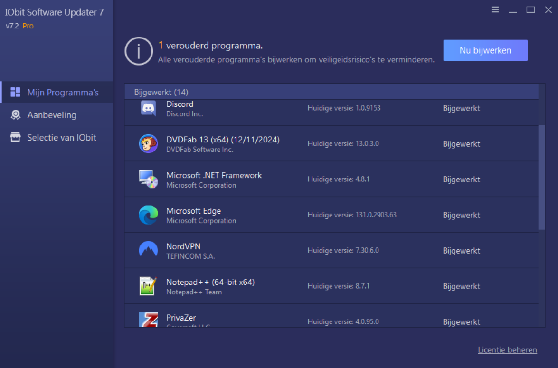Select the Notepad++ (64-bit x64) name
Viewport: 558px width, 368px height.
pos(210,282)
